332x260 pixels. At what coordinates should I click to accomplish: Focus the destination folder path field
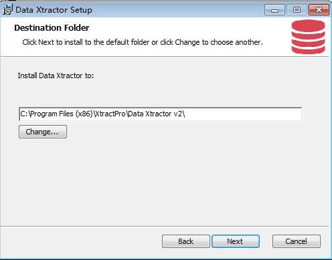[161, 114]
